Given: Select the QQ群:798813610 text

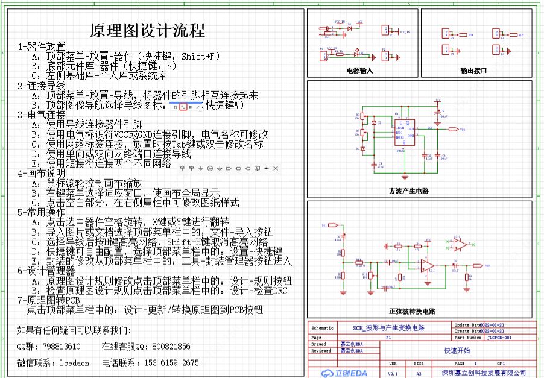Looking at the screenshot, I should pyautogui.click(x=49, y=347).
